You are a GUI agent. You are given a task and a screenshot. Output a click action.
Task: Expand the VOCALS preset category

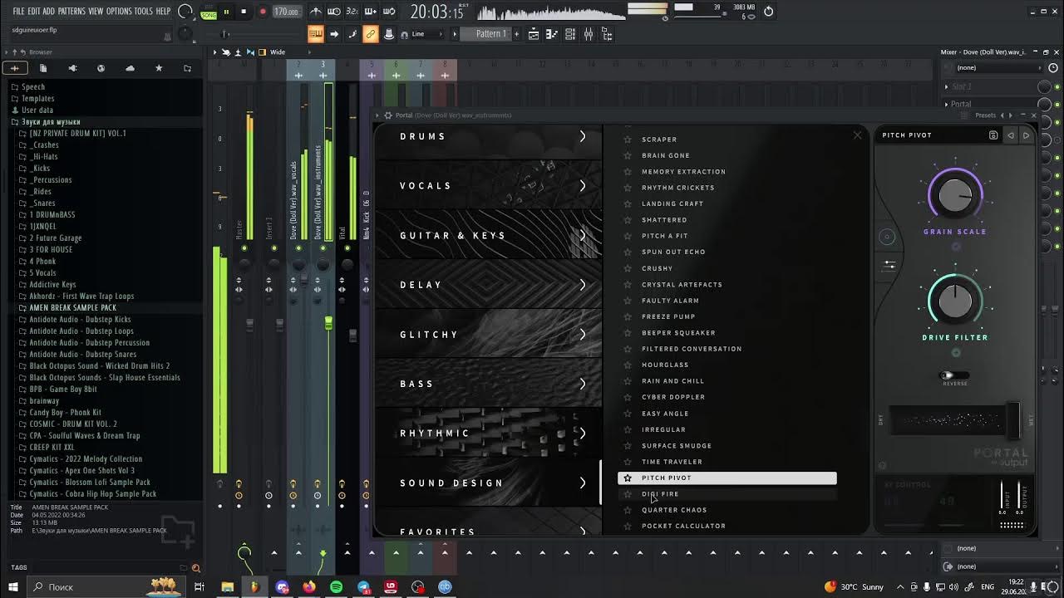coord(489,185)
